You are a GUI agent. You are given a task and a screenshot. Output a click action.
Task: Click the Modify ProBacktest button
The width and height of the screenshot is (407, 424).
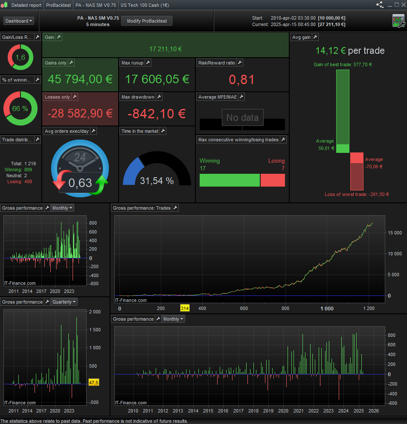[x=147, y=21]
